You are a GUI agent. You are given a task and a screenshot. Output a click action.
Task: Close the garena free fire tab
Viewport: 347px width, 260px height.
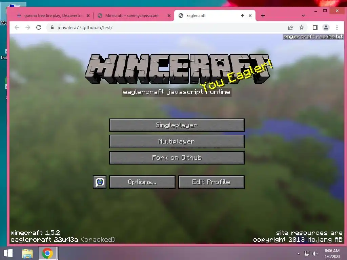[x=88, y=16]
